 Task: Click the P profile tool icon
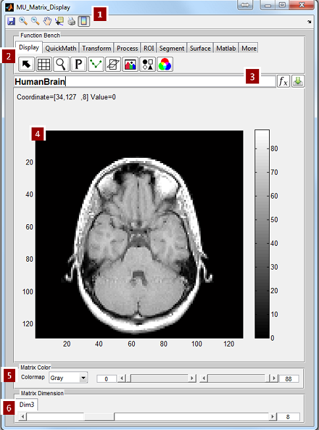point(78,64)
